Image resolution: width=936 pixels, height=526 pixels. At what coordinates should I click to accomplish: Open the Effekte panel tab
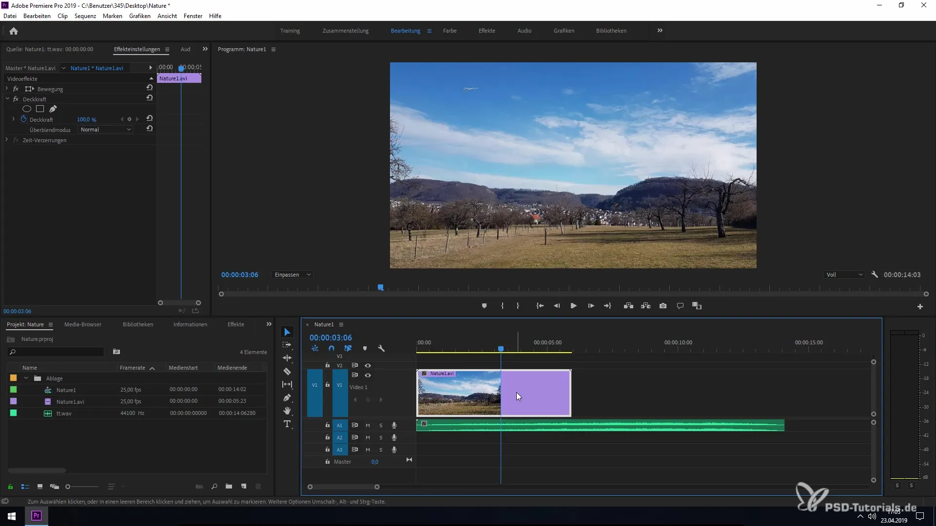[236, 324]
